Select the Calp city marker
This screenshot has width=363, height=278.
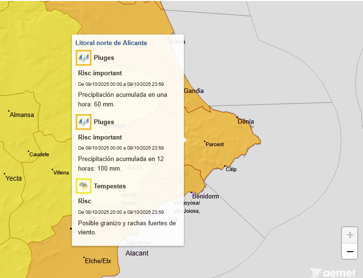click(225, 166)
